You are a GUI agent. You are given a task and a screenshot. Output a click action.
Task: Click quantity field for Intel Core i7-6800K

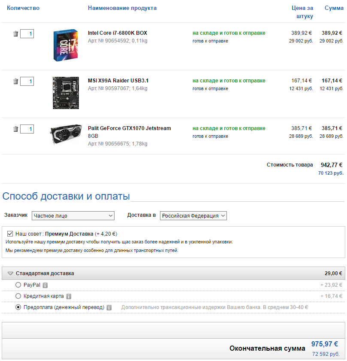[27, 33]
